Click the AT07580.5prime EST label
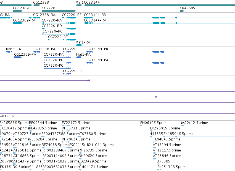235x171 pixels. [x=92, y=134]
